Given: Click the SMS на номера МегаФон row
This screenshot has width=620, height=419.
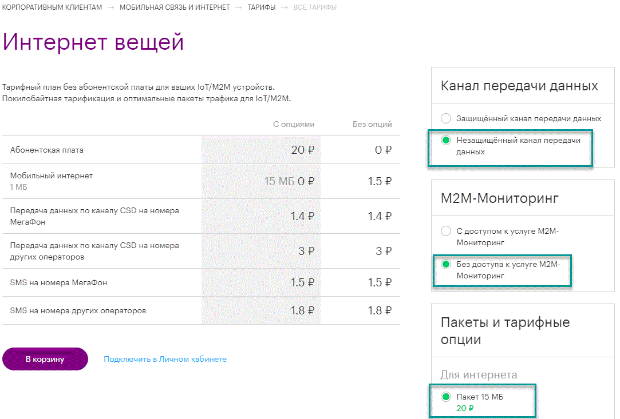Looking at the screenshot, I should [x=59, y=282].
